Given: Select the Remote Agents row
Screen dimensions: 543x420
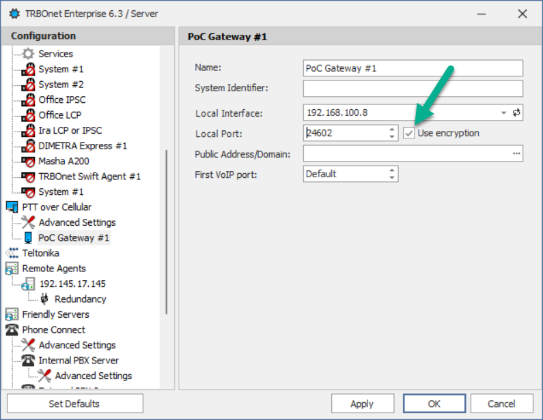Looking at the screenshot, I should pos(54,269).
